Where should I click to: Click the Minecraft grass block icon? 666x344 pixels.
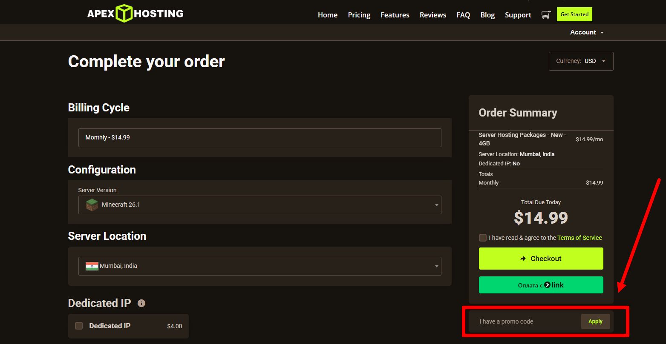tap(92, 205)
